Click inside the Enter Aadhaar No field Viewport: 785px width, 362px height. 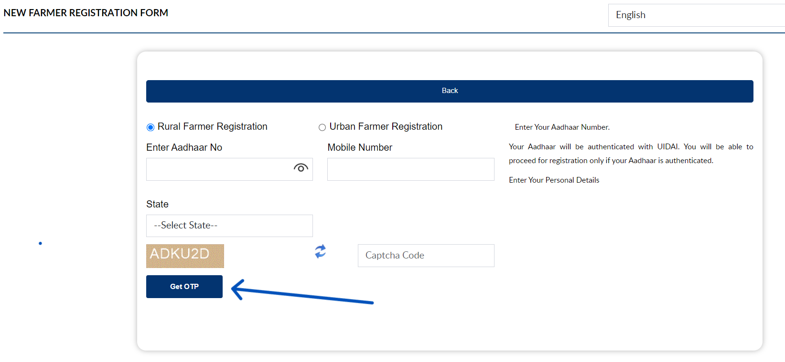[220, 169]
